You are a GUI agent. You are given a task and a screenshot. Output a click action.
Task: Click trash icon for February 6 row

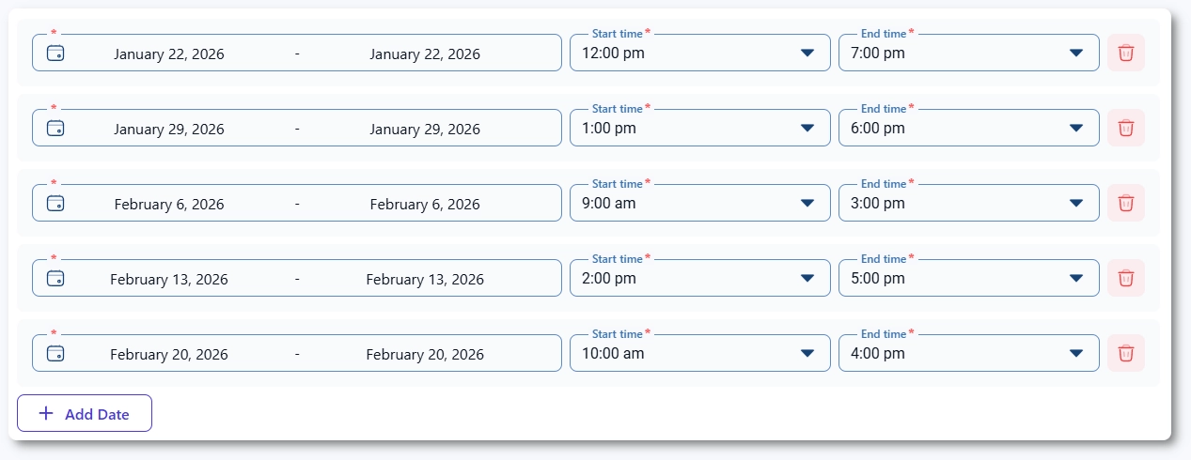click(x=1125, y=204)
